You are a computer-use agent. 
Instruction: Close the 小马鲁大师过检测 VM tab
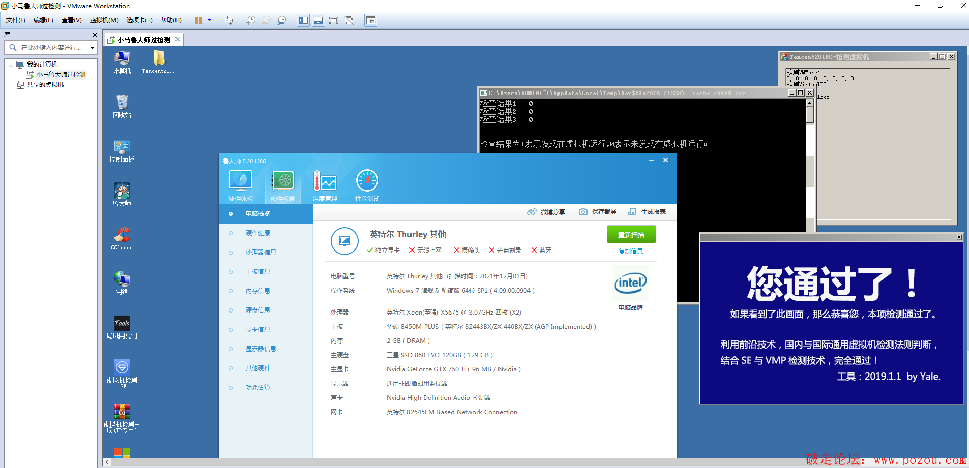click(178, 39)
